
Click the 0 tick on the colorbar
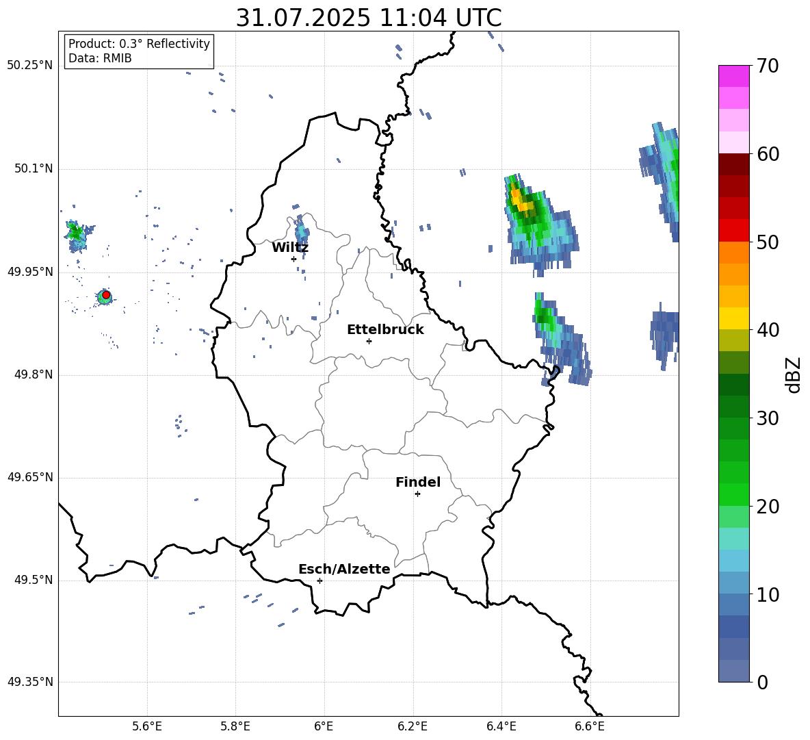pyautogui.click(x=762, y=682)
